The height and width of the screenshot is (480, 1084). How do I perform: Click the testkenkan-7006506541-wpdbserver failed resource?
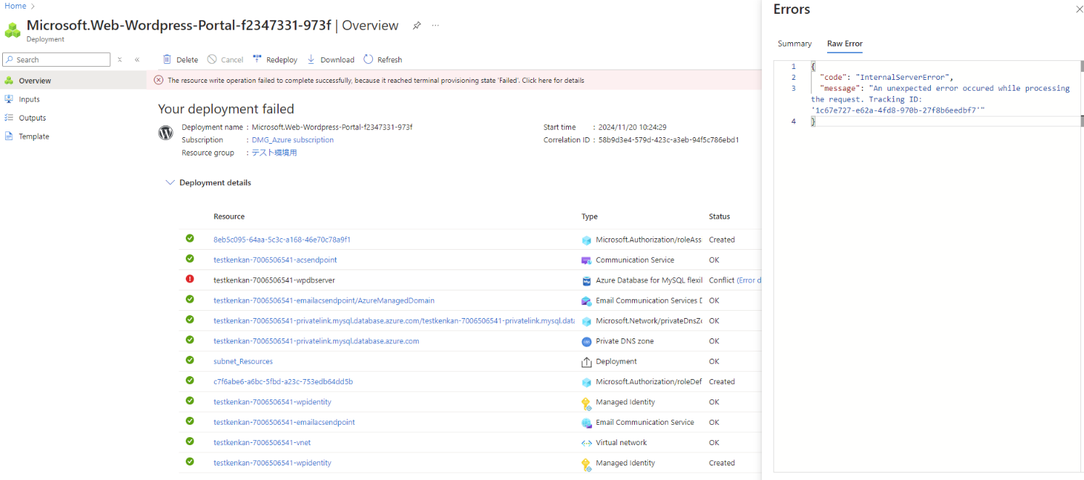[274, 280]
